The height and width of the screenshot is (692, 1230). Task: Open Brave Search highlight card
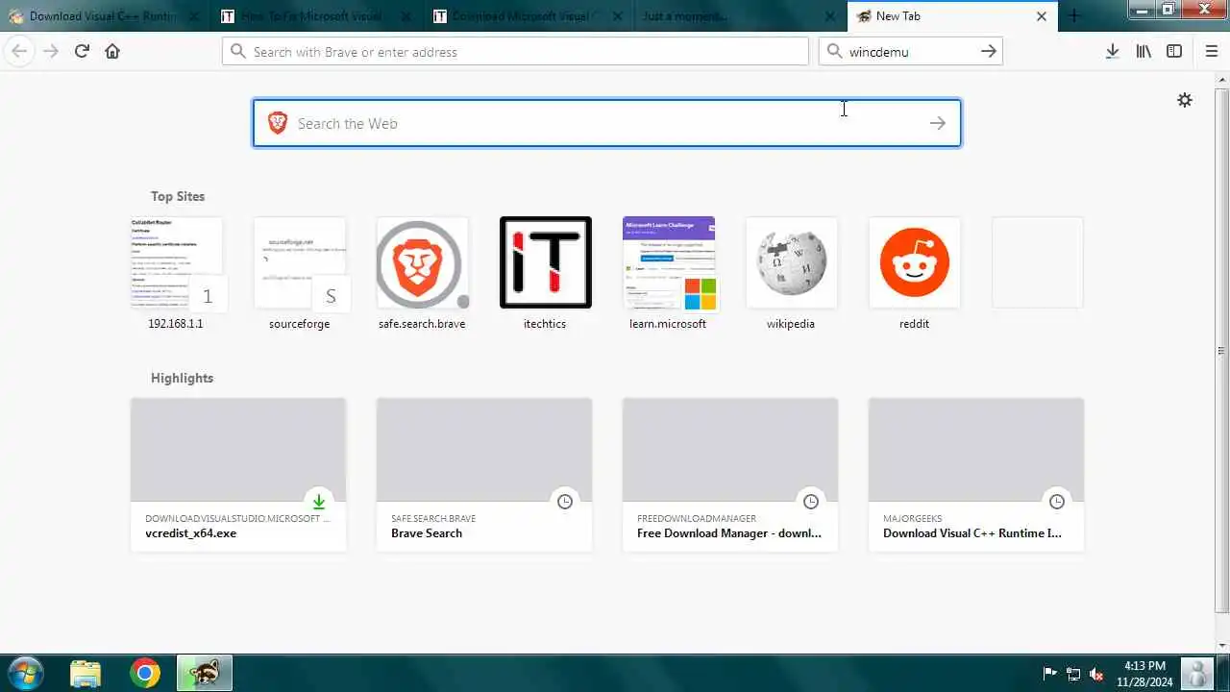click(484, 475)
